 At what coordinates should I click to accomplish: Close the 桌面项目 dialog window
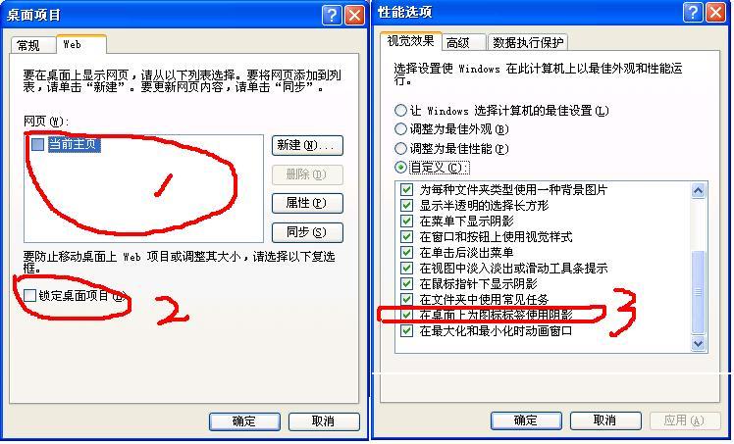[x=355, y=15]
